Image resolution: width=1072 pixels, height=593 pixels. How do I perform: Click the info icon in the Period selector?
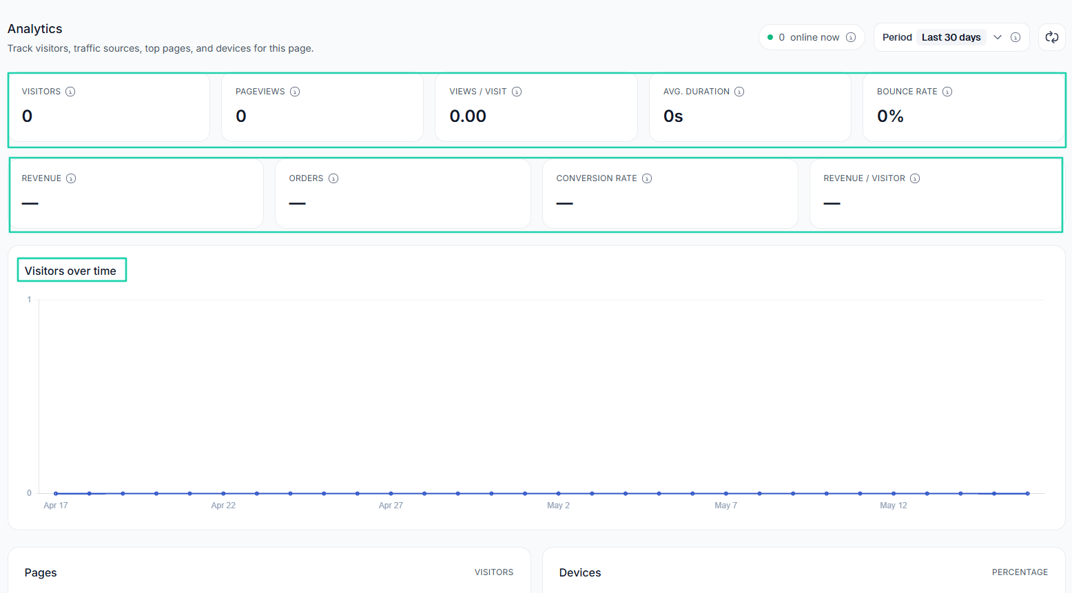pyautogui.click(x=1016, y=37)
